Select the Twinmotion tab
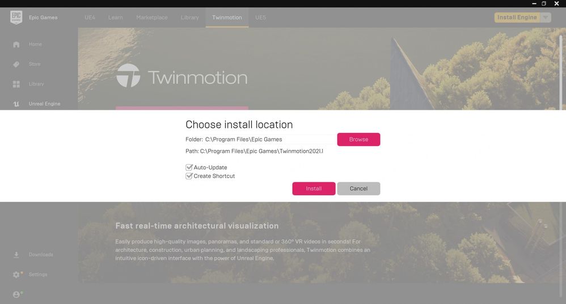The image size is (566, 304). point(227,18)
